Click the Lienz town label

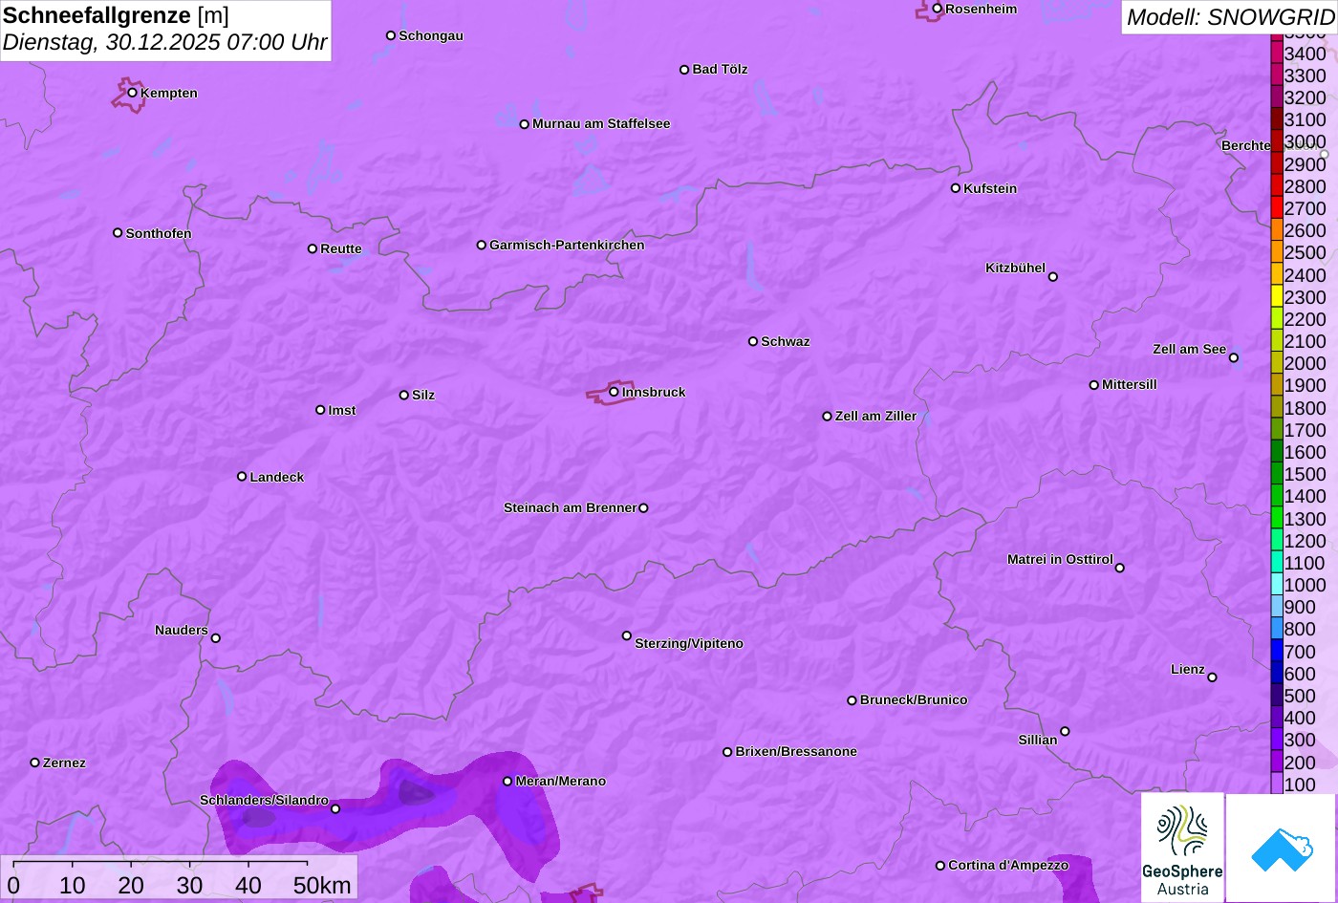click(1188, 669)
